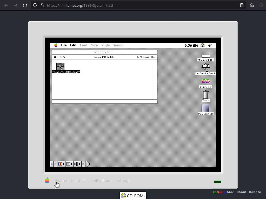Reload the page with the refresh button
266x199 pixels.
coord(25,5)
